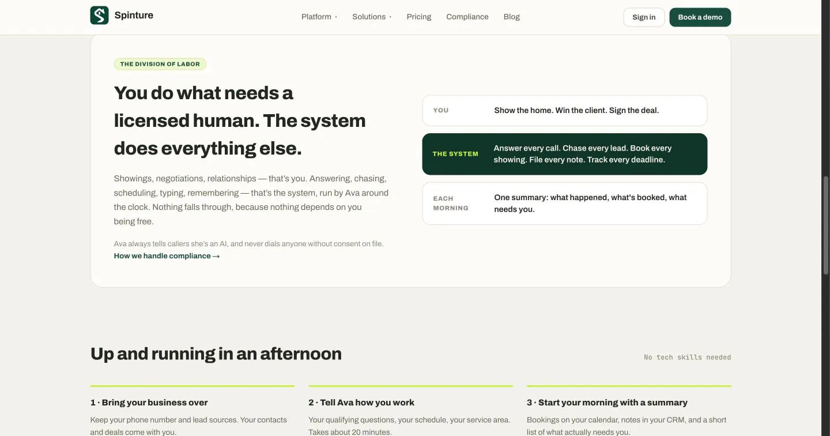Click 'Ava always tells callers she's an AI' note
This screenshot has width=830, height=436.
[248, 244]
